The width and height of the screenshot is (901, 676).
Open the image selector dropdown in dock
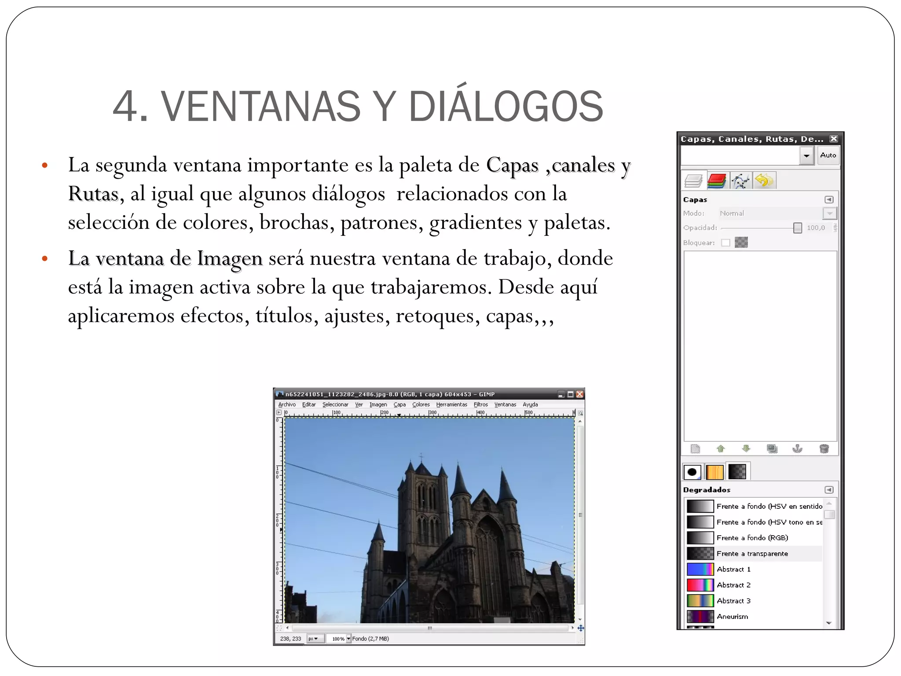click(x=806, y=155)
